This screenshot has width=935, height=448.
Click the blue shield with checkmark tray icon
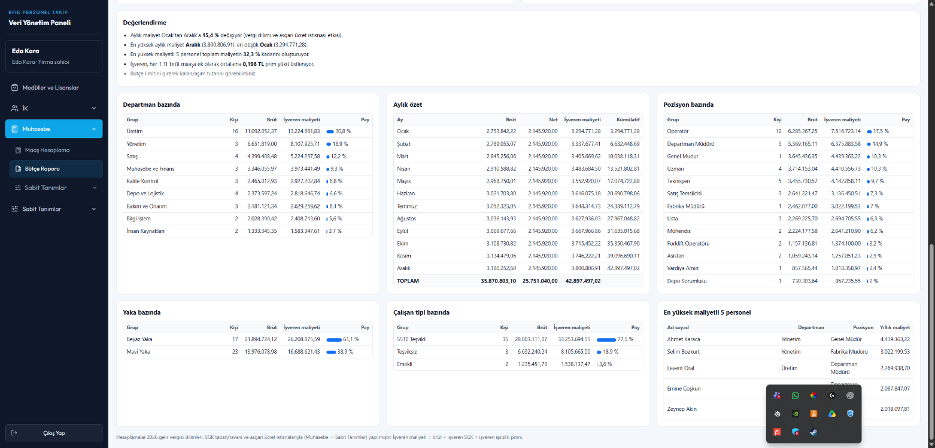click(850, 413)
